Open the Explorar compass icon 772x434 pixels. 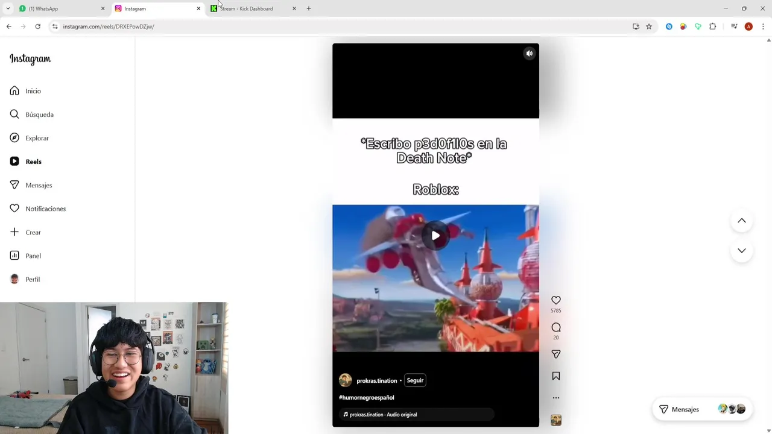(14, 138)
